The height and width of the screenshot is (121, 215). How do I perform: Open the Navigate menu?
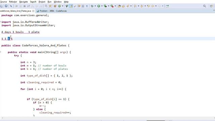tap(24, 2)
